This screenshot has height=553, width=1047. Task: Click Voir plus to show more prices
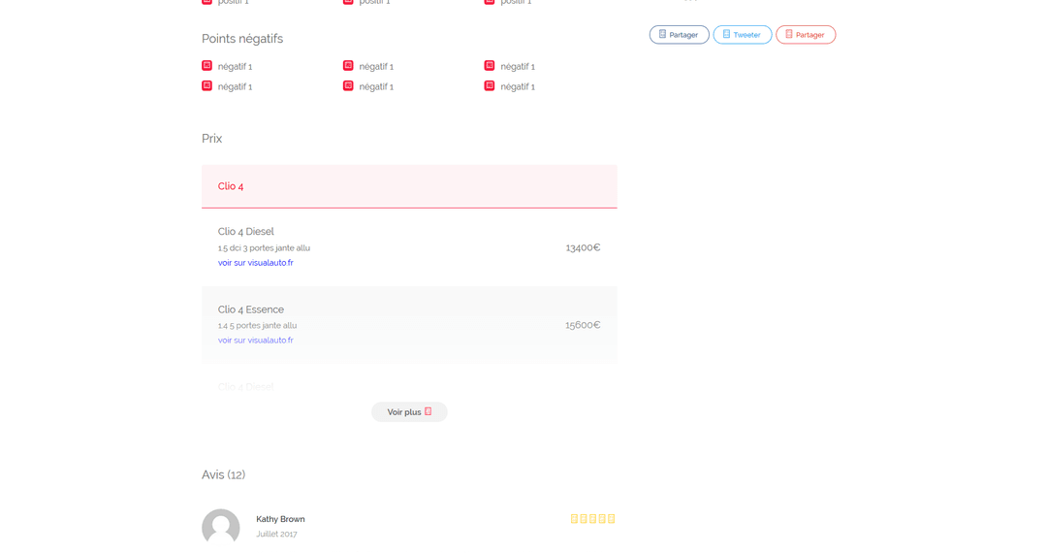409,412
